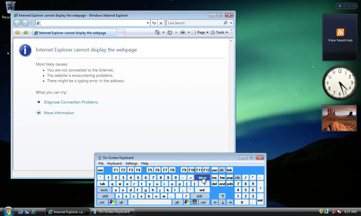Screen dimensions: 361x216
Task: Click the right arrow key on the On-Screen Keyboard
Action: 230,202
